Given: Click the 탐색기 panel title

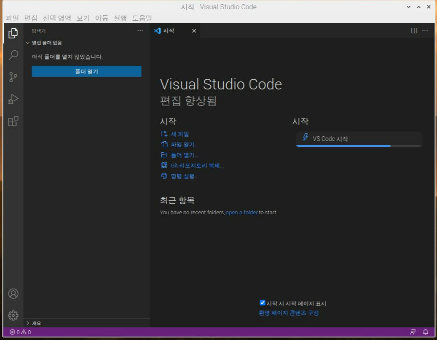Looking at the screenshot, I should (x=38, y=31).
